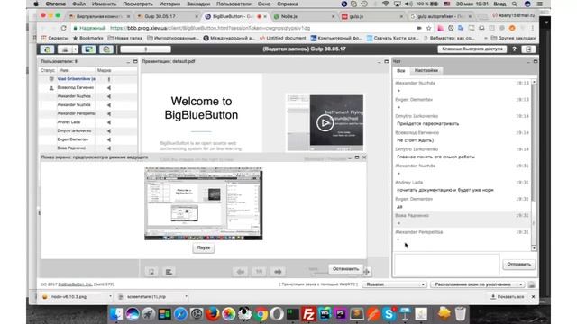Click the upload presentation icon below slide
Viewport: 577px width, 324px height.
click(x=151, y=272)
